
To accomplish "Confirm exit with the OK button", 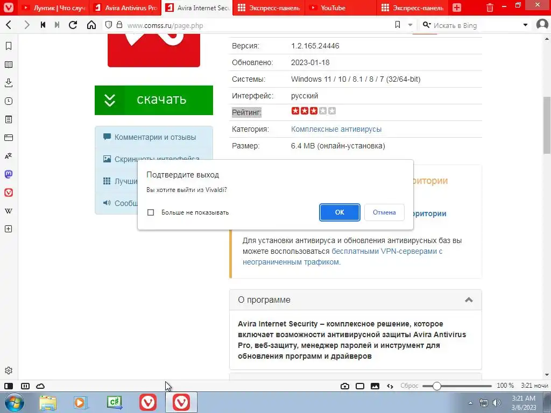I will coord(340,212).
